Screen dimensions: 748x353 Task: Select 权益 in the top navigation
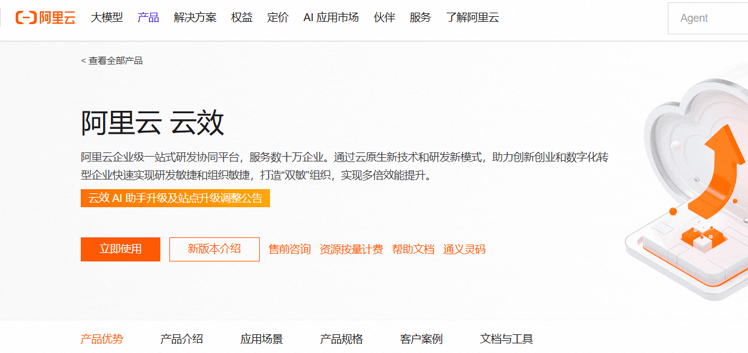[242, 17]
